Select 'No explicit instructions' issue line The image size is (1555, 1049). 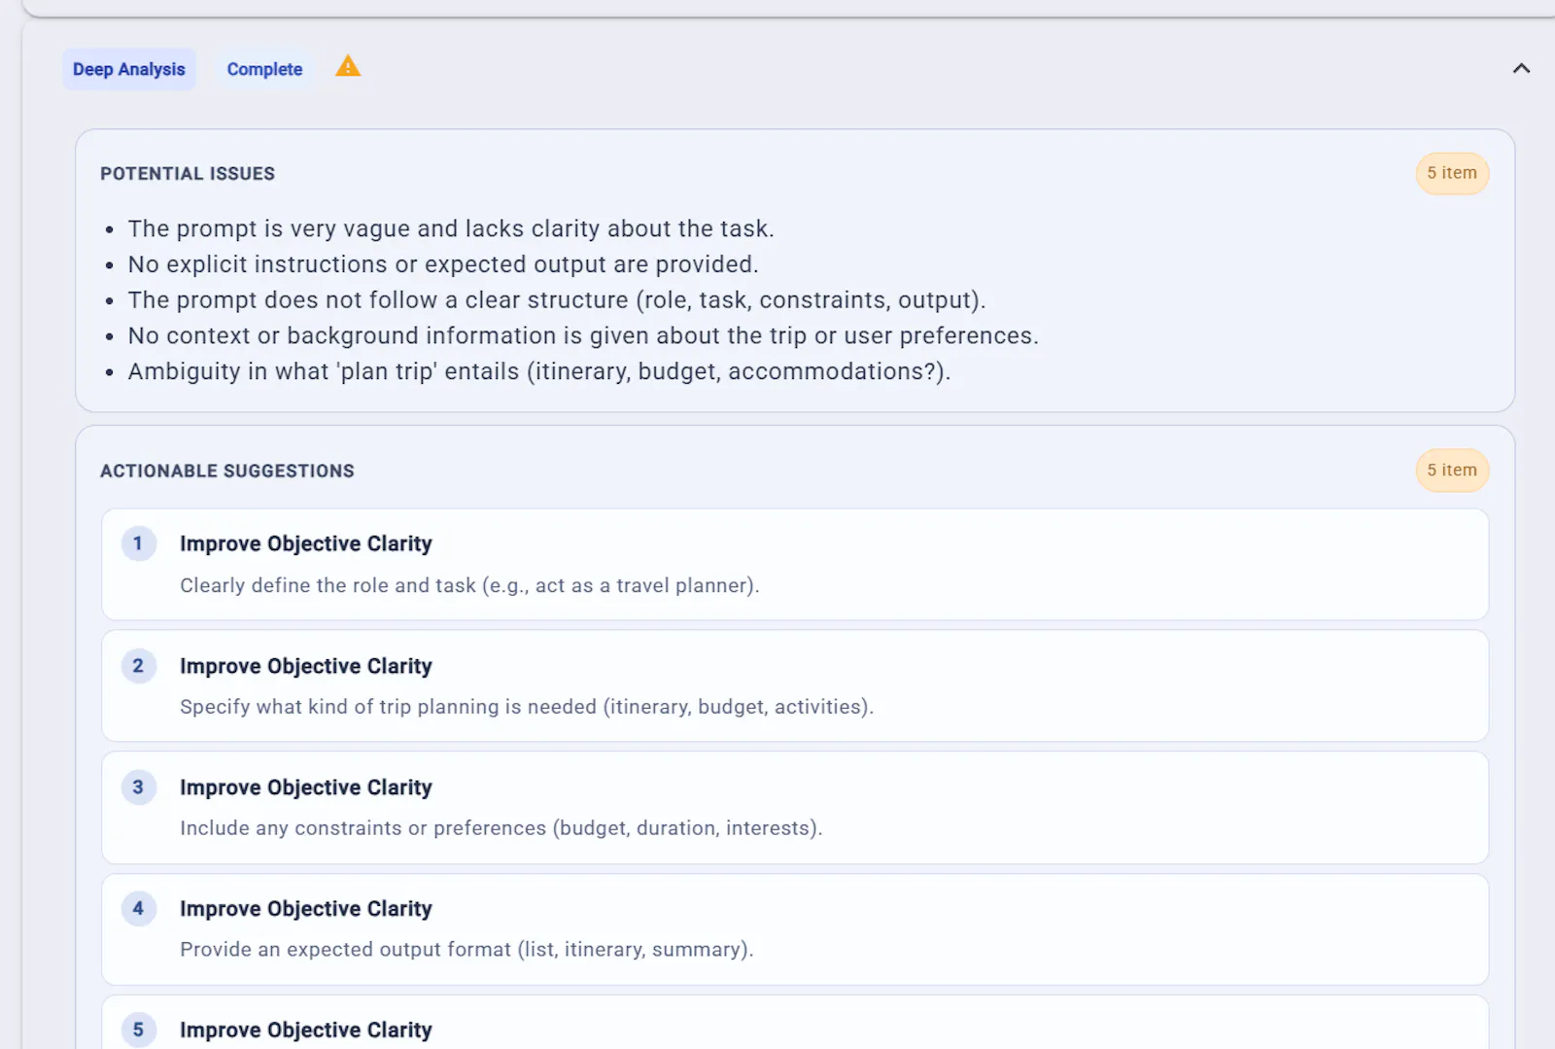[x=443, y=264]
